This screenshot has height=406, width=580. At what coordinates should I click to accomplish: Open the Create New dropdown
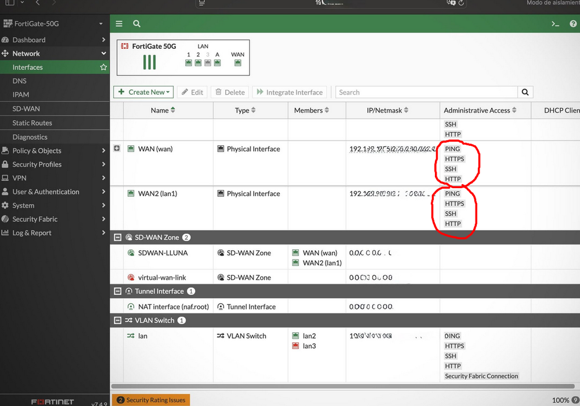144,92
